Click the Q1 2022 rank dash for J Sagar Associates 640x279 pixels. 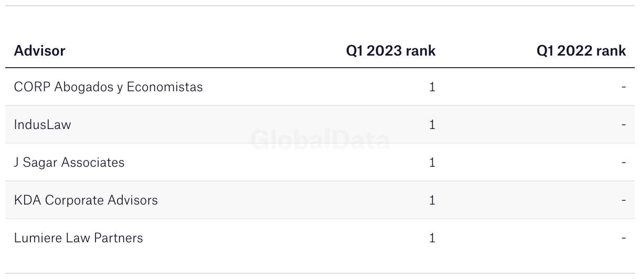(x=624, y=163)
